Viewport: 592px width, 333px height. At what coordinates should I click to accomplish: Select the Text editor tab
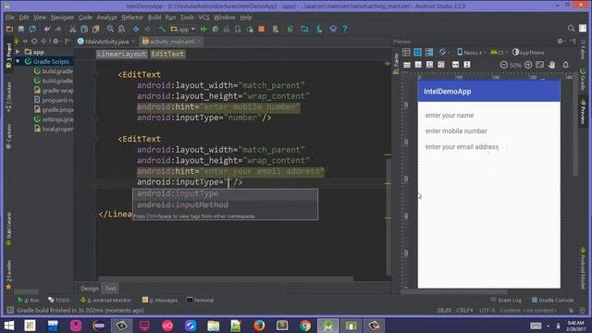[x=111, y=289]
